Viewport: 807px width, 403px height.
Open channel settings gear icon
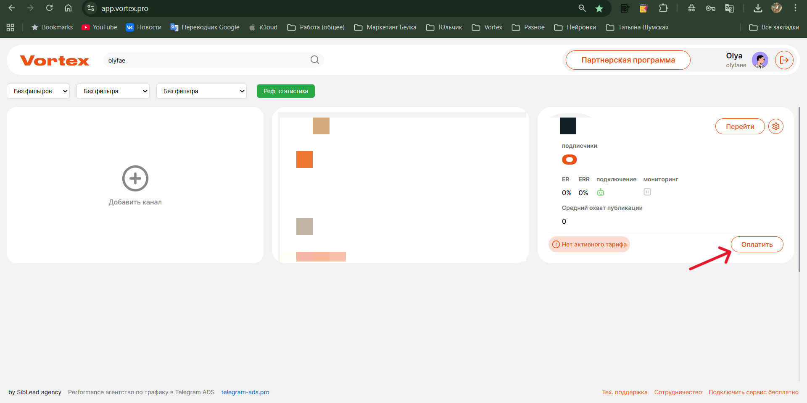(x=775, y=126)
